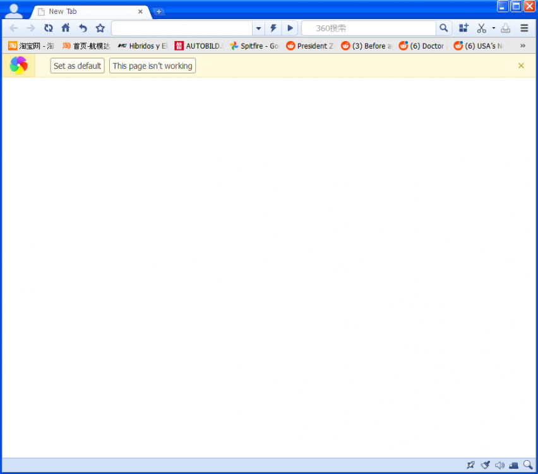The height and width of the screenshot is (474, 538).
Task: Open the zoom magnifier in status bar
Action: pos(528,465)
